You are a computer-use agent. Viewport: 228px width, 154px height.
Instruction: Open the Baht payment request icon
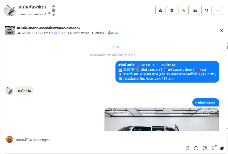pyautogui.click(x=213, y=148)
